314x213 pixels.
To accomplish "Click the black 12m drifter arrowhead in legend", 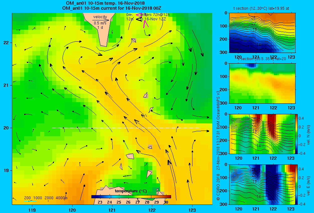I will coord(139,19).
